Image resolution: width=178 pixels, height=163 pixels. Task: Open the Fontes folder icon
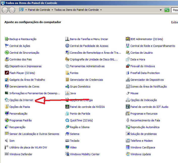click(67, 73)
